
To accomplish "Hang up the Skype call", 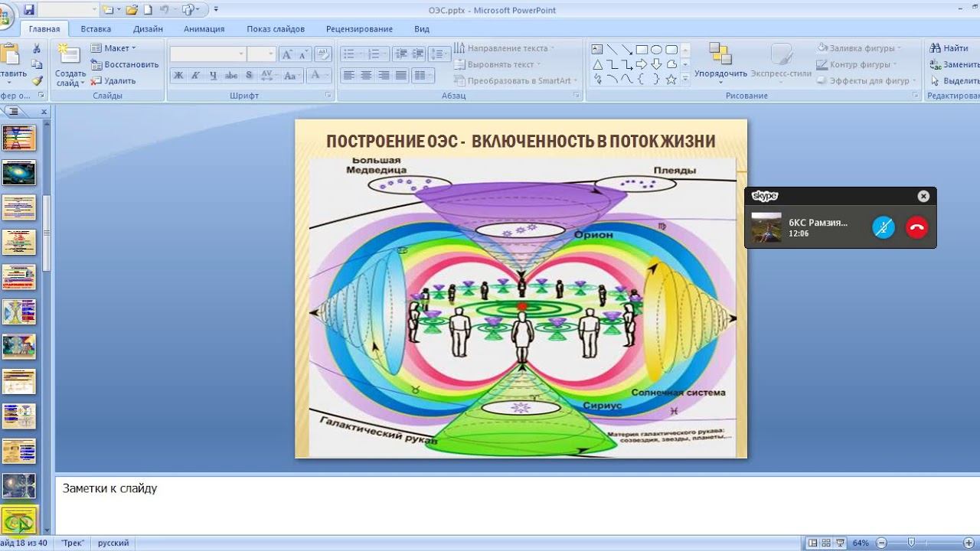I will [916, 227].
